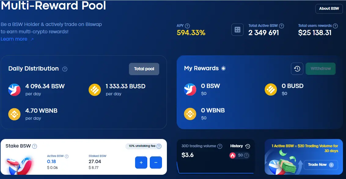
Task: Select the Total pool button
Action: [144, 69]
